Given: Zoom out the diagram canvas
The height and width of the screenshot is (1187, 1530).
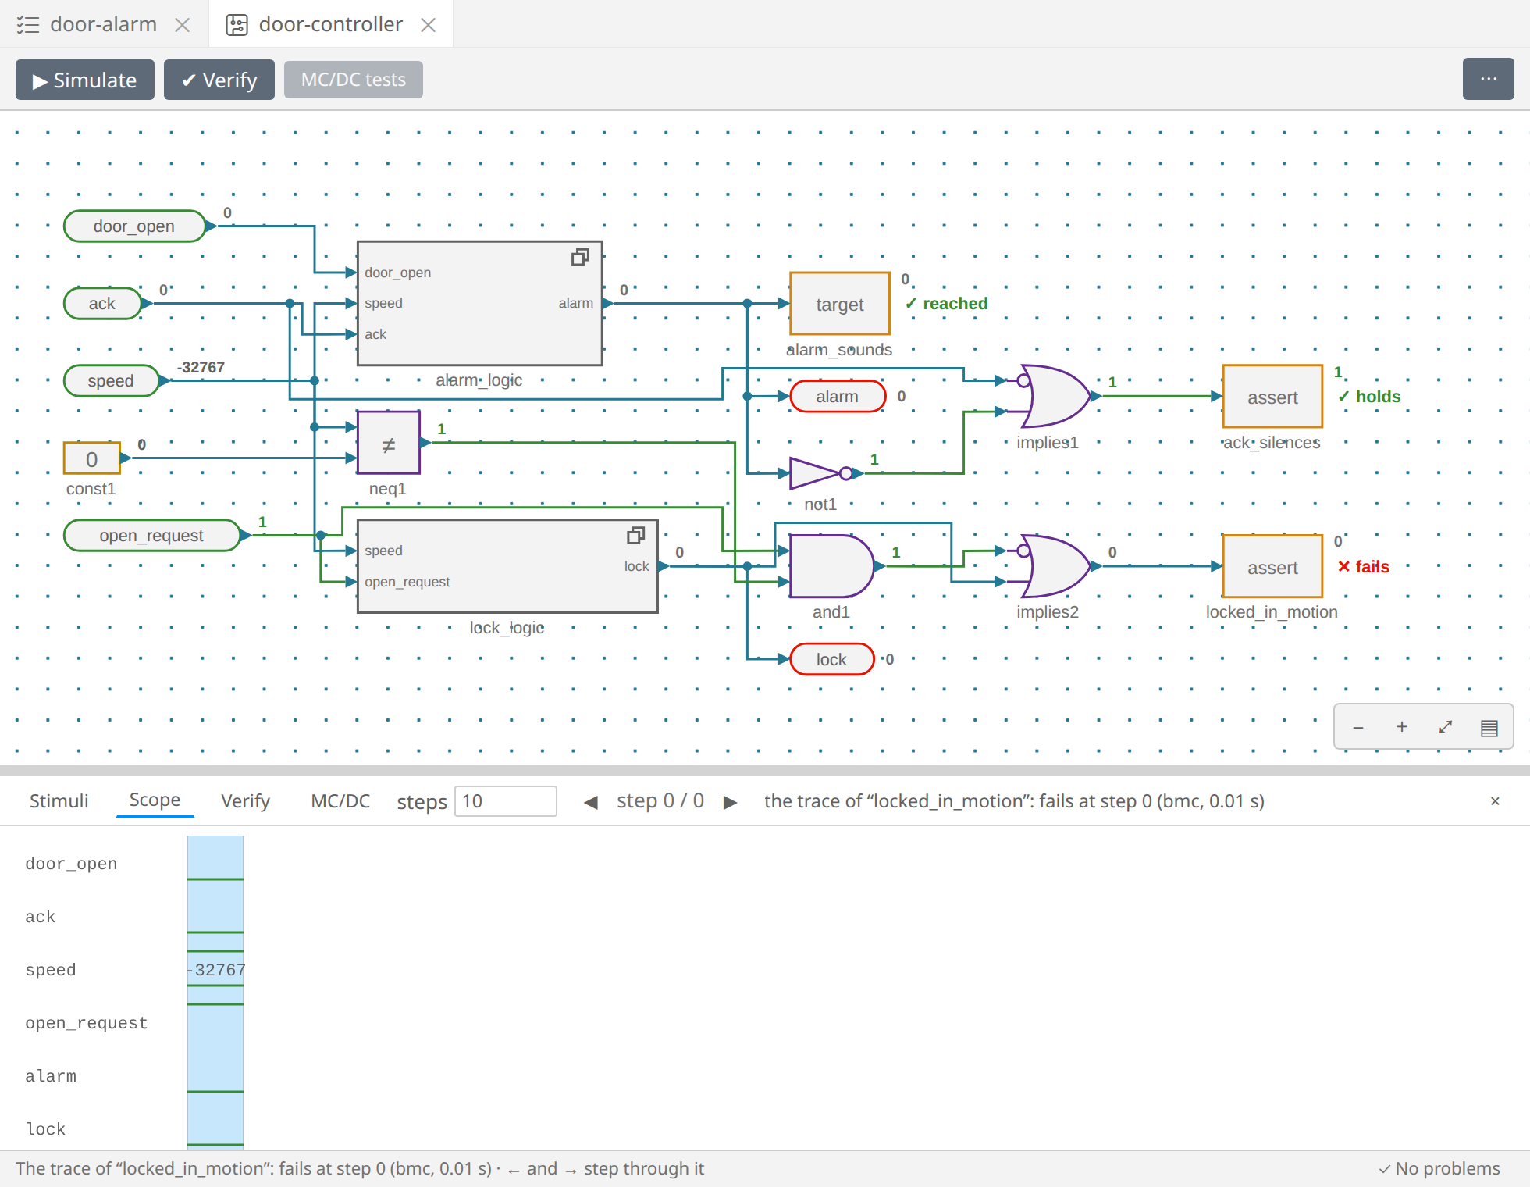Looking at the screenshot, I should click(x=1358, y=727).
